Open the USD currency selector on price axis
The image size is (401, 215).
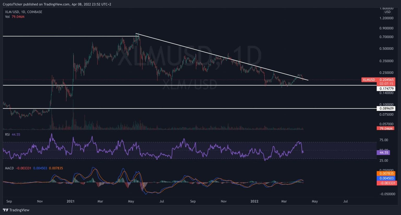click(x=387, y=12)
